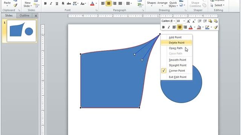Screen dimensions: 241x135
Task: Toggle Bold in the mini toolbar
Action: (x=163, y=27)
